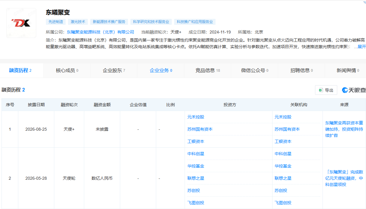Switch to the 企业股东 tab
The image size is (366, 209).
114,71
